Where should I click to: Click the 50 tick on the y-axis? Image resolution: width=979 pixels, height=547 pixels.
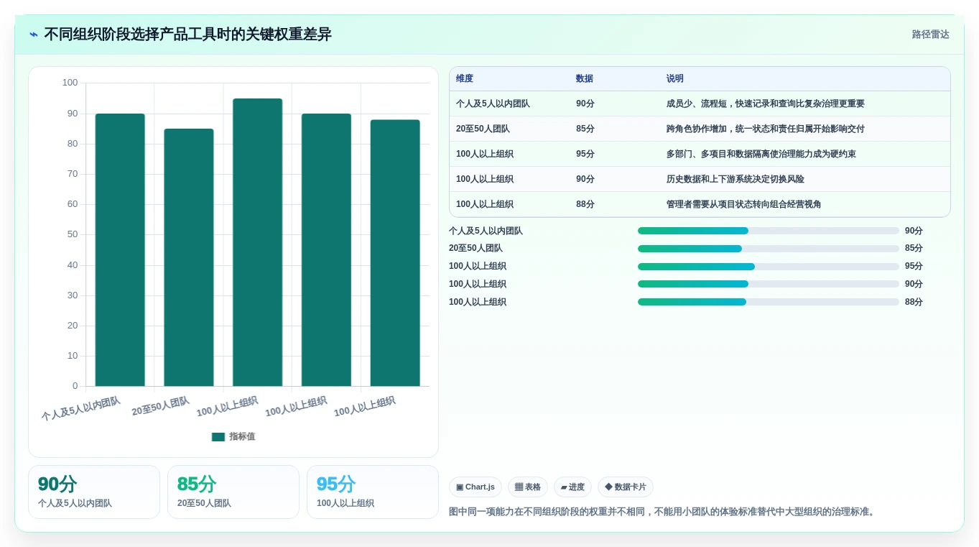73,235
